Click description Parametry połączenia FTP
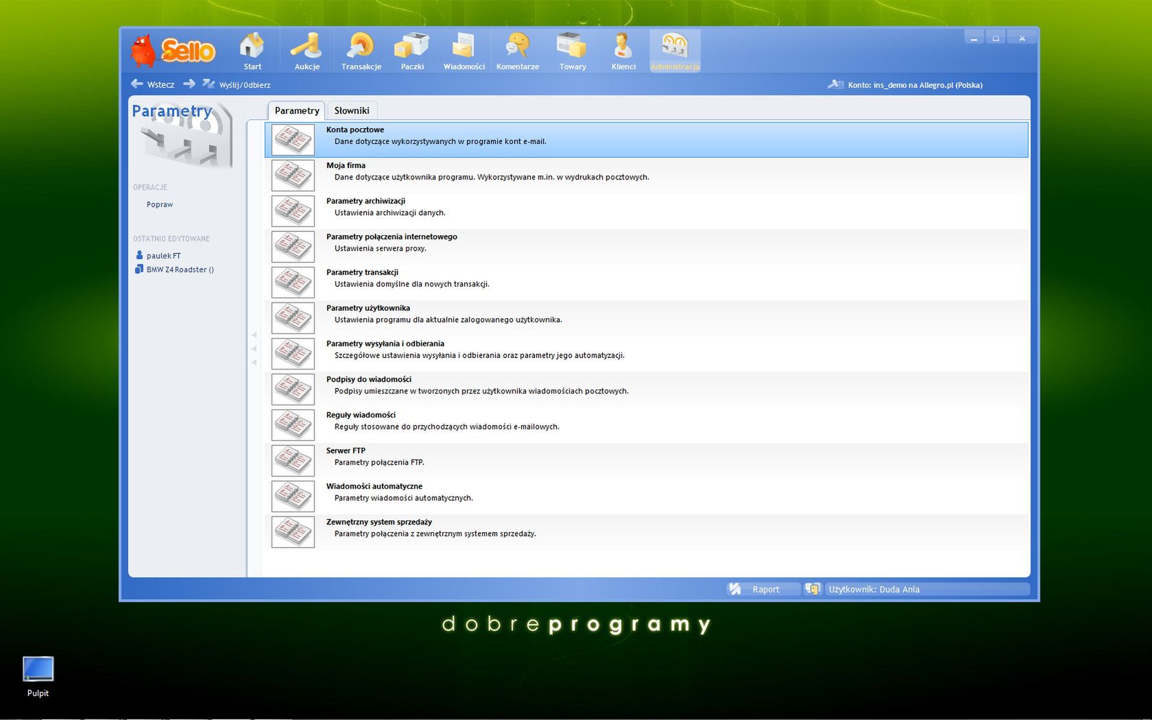 (379, 462)
